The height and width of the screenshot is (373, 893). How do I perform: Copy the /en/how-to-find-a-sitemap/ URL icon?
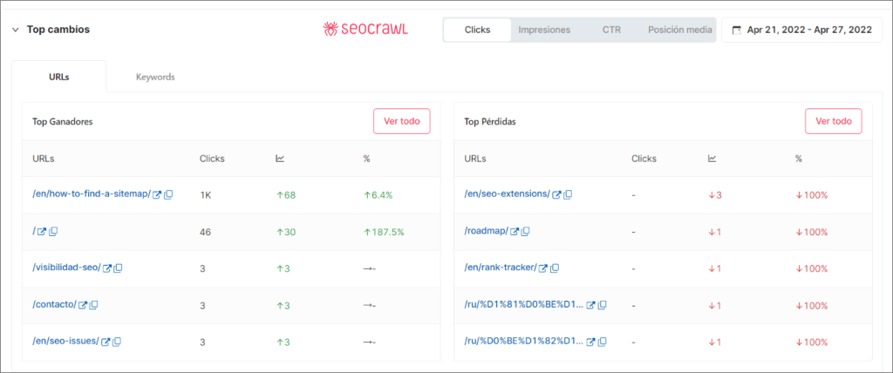pos(168,194)
